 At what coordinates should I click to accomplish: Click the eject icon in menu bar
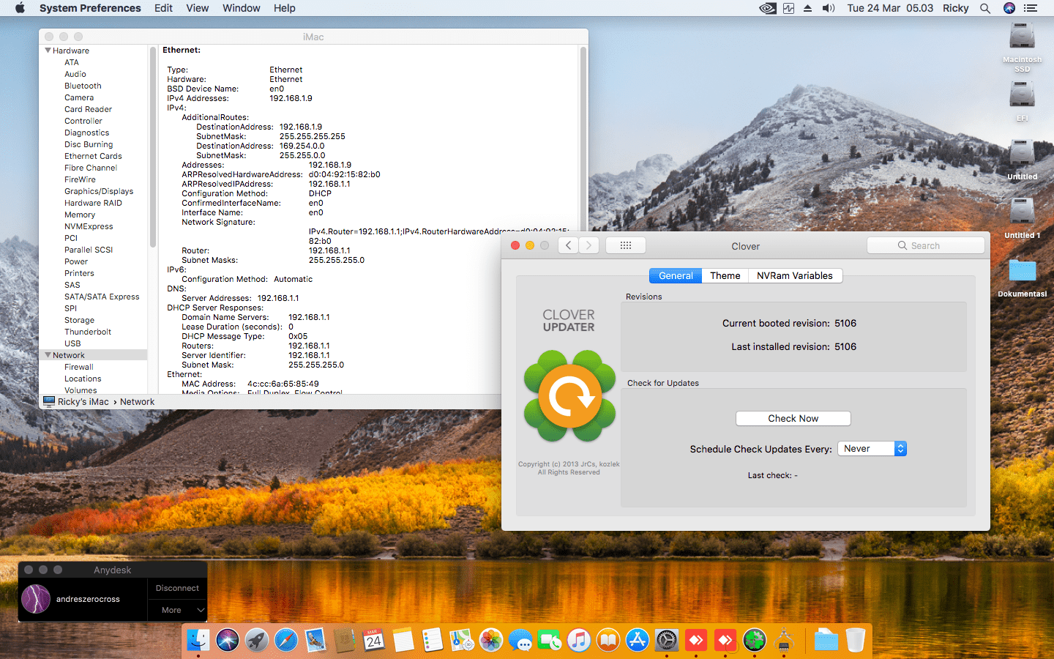pos(807,8)
